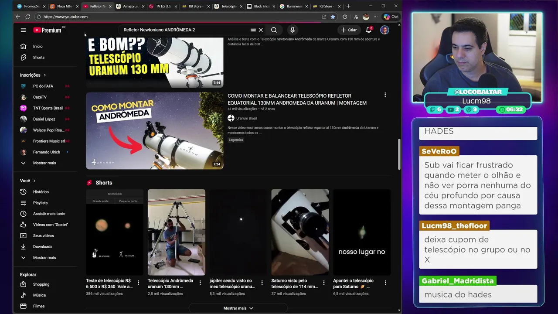Click the youtube.com address bar
558x314 pixels.
tap(177, 17)
